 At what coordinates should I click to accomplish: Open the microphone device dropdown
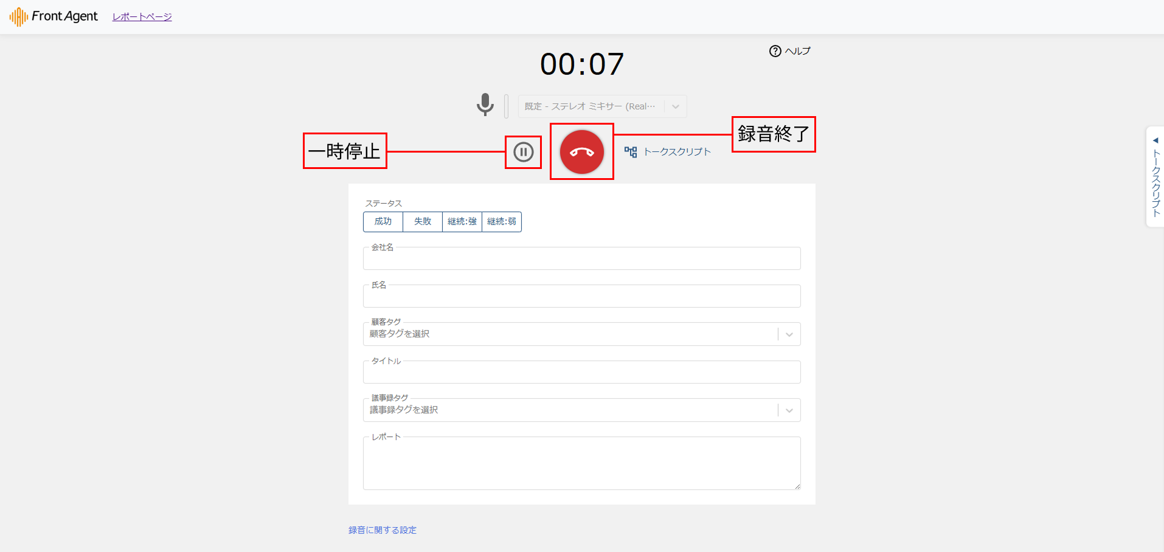pyautogui.click(x=676, y=106)
